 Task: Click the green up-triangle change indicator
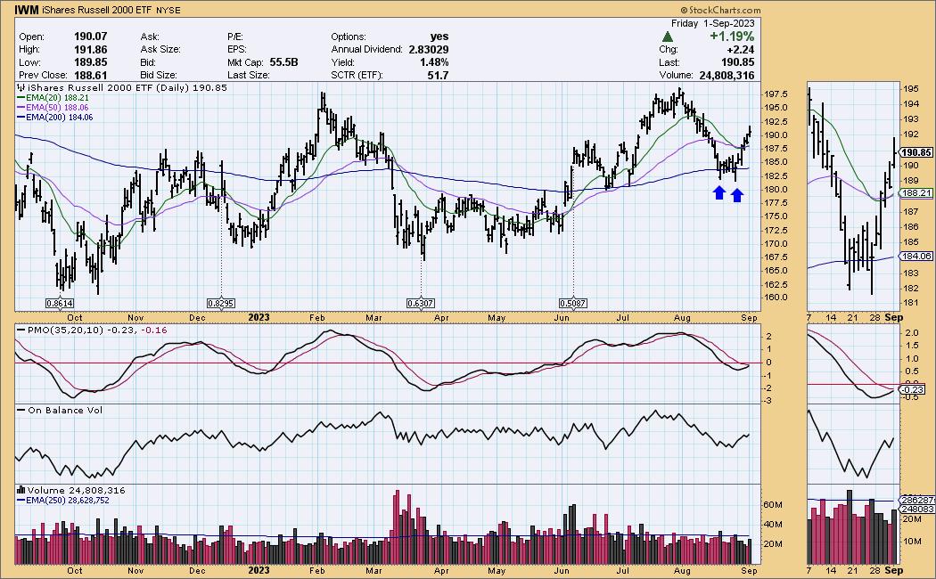pyautogui.click(x=668, y=37)
